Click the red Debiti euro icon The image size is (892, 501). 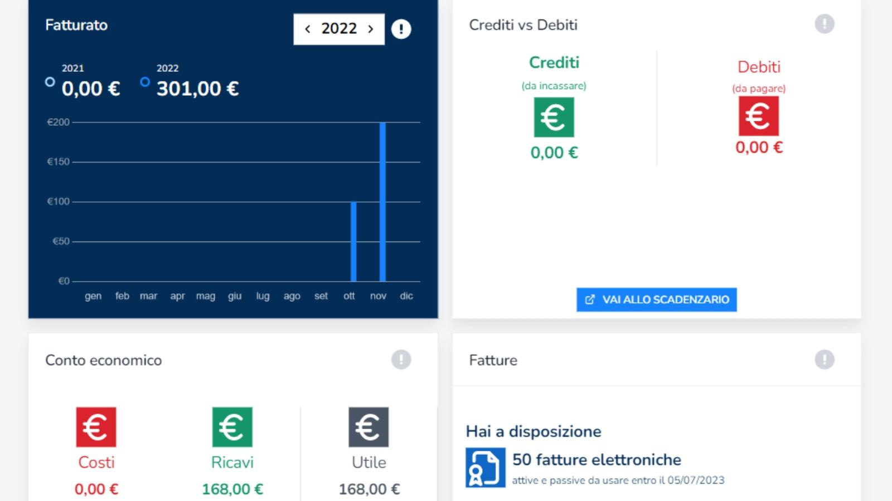click(x=759, y=117)
